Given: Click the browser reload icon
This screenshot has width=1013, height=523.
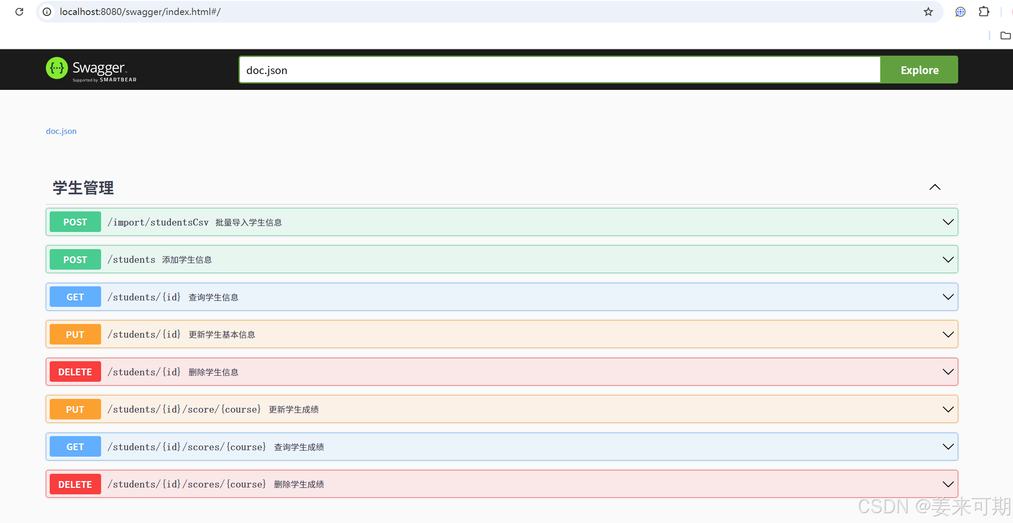Looking at the screenshot, I should point(19,12).
